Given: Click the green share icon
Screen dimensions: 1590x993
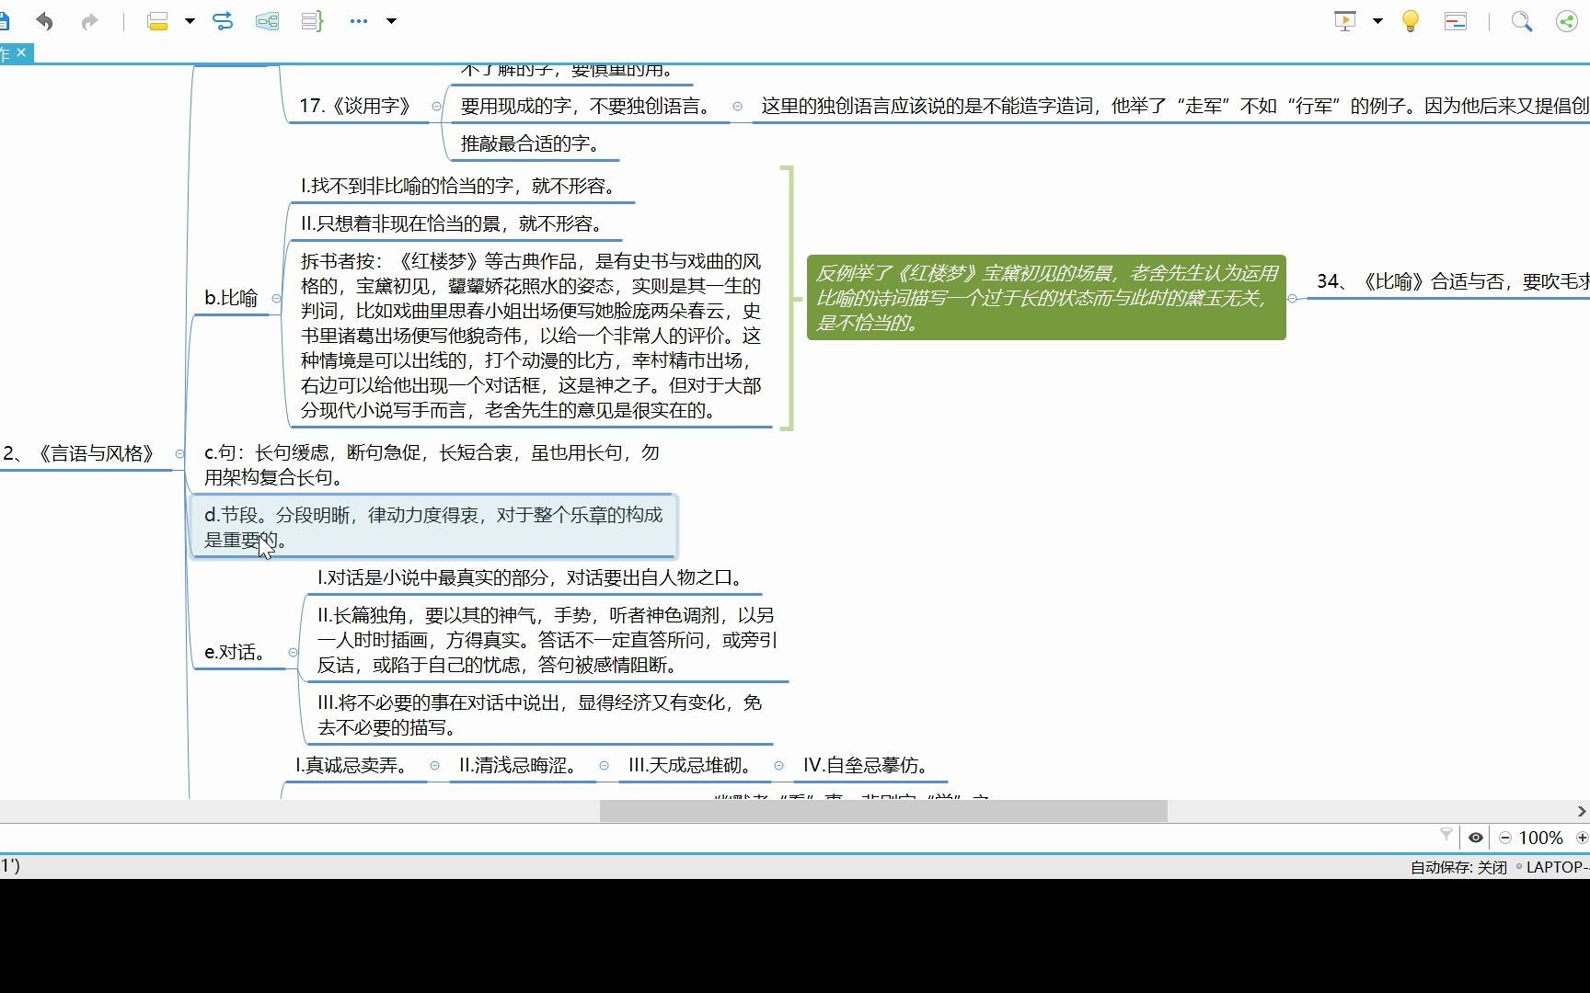Looking at the screenshot, I should tap(1567, 20).
